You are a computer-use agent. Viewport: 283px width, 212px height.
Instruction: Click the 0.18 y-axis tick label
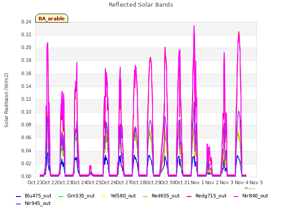click(26, 61)
